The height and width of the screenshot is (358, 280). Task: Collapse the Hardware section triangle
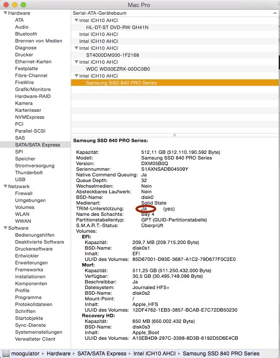click(6, 13)
